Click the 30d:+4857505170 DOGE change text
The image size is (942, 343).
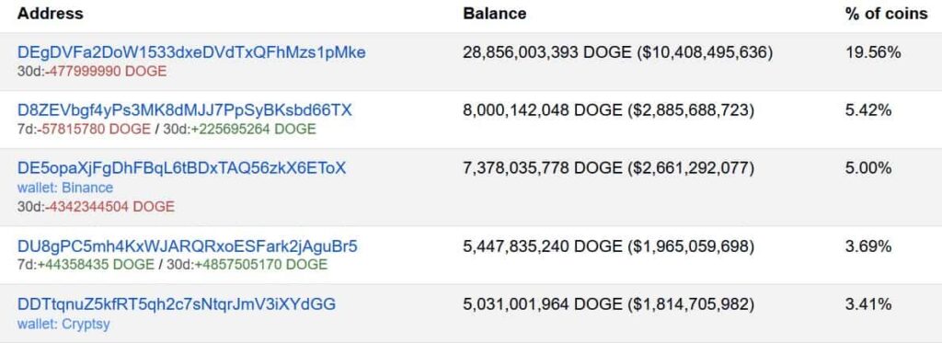click(x=247, y=265)
